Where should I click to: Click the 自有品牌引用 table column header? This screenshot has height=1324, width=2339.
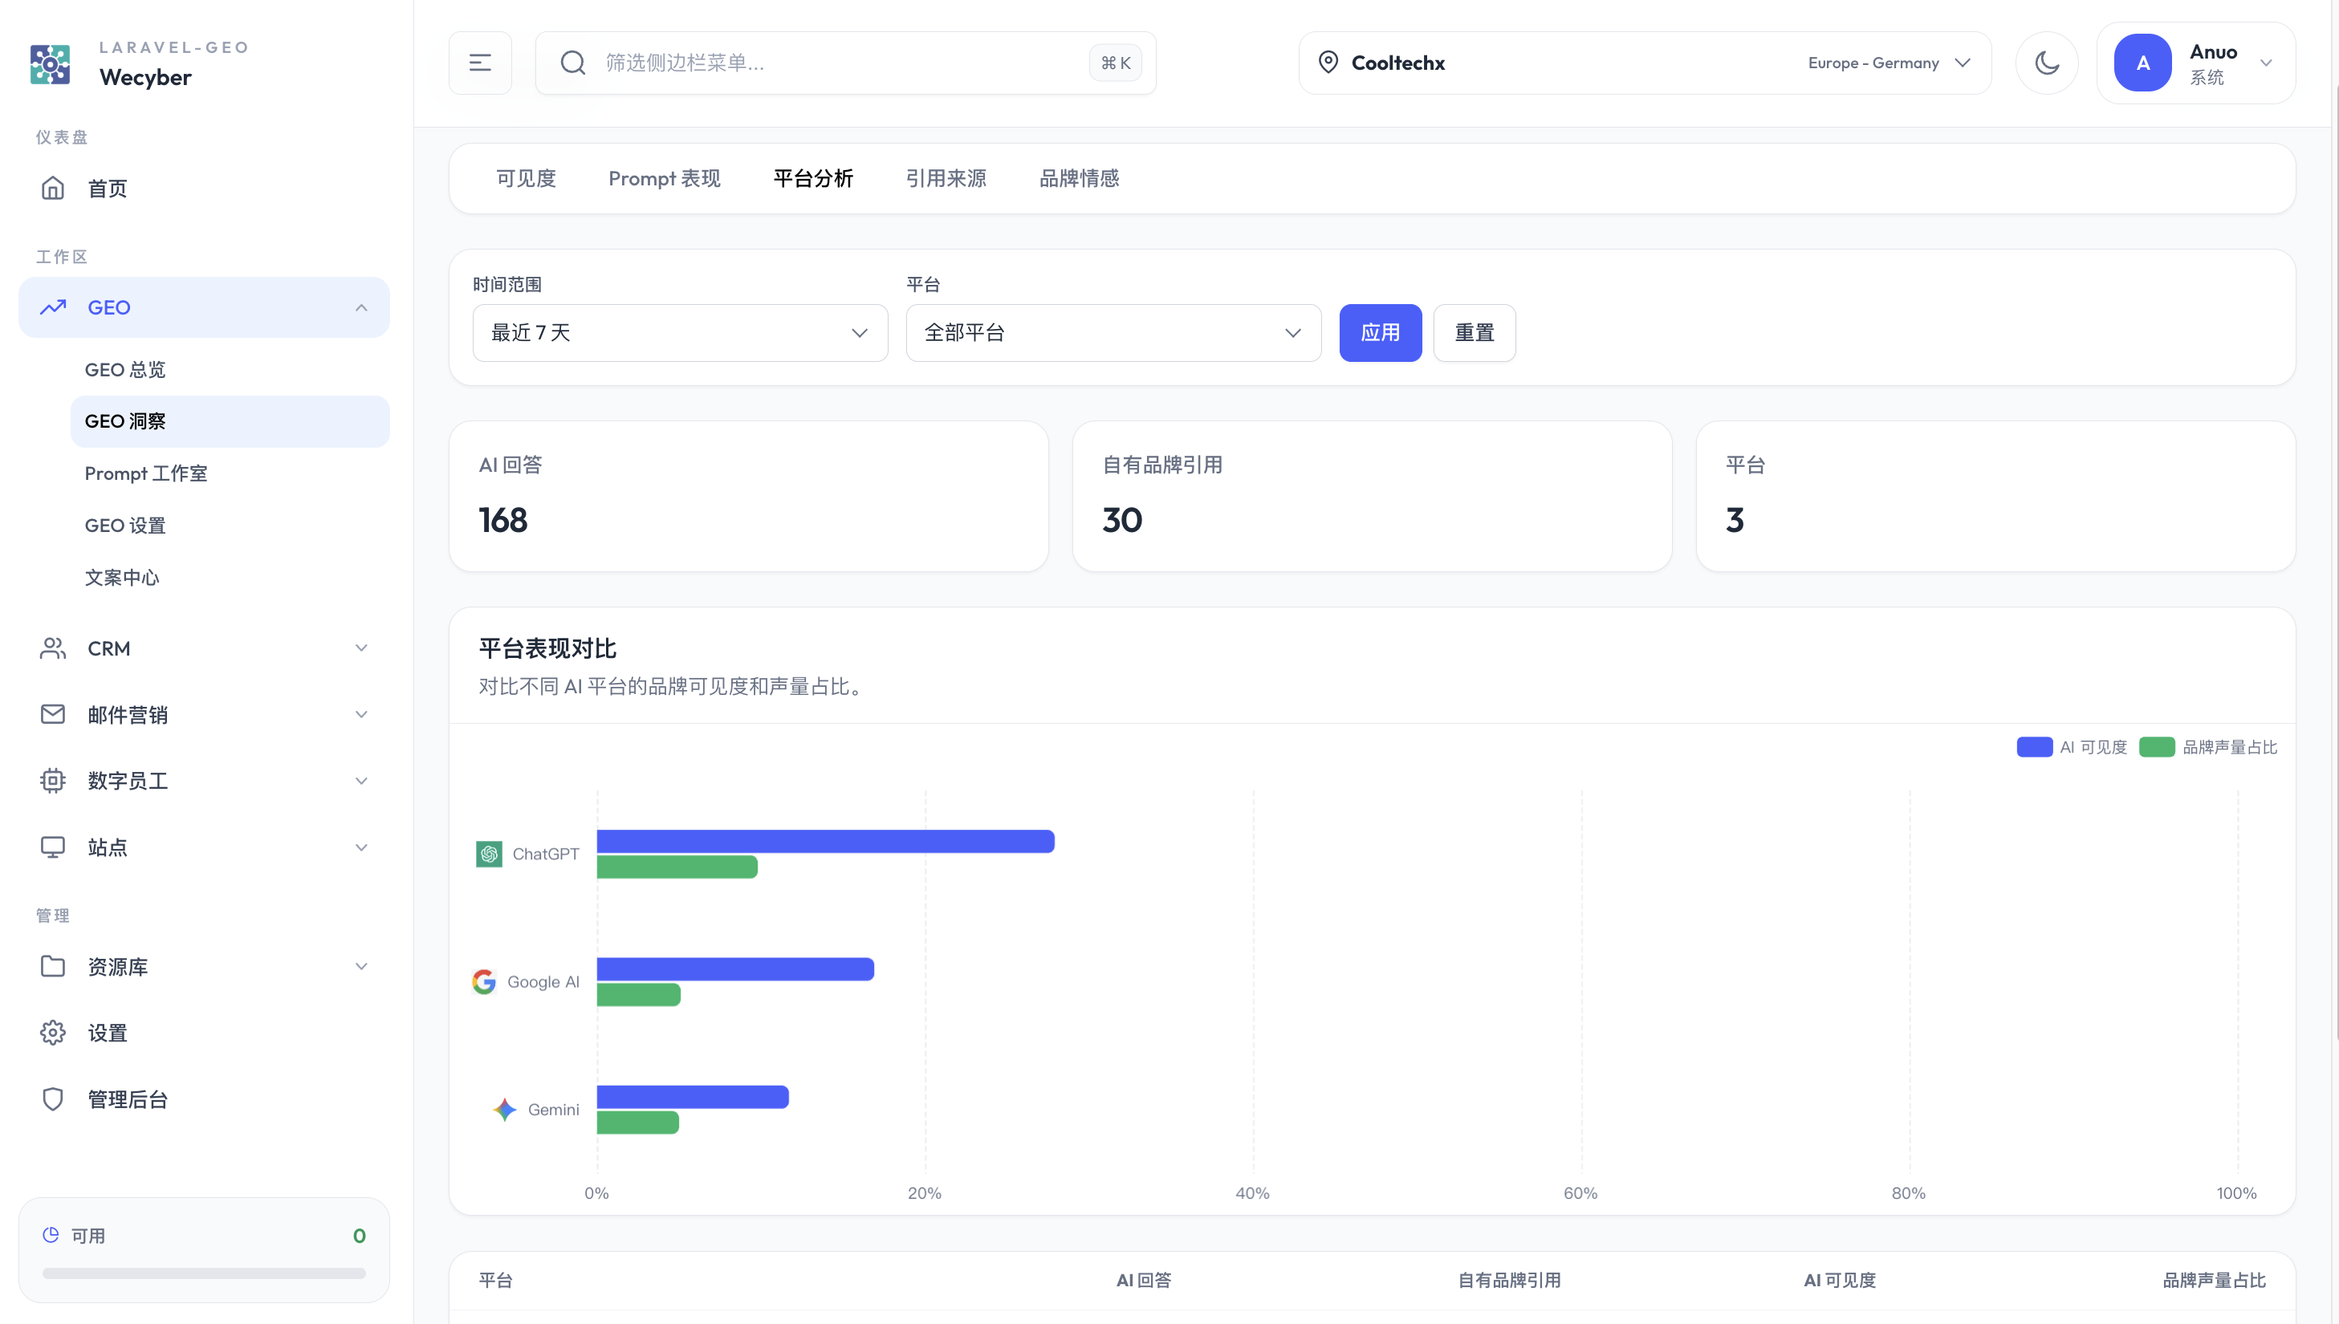[x=1509, y=1281]
